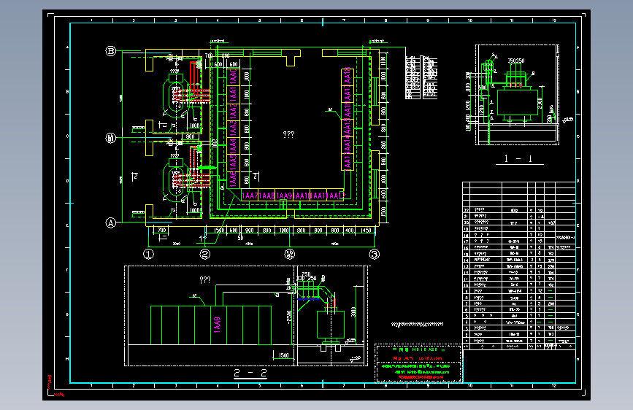Click the '2 - 2' section title
The image size is (633, 410).
250,374
